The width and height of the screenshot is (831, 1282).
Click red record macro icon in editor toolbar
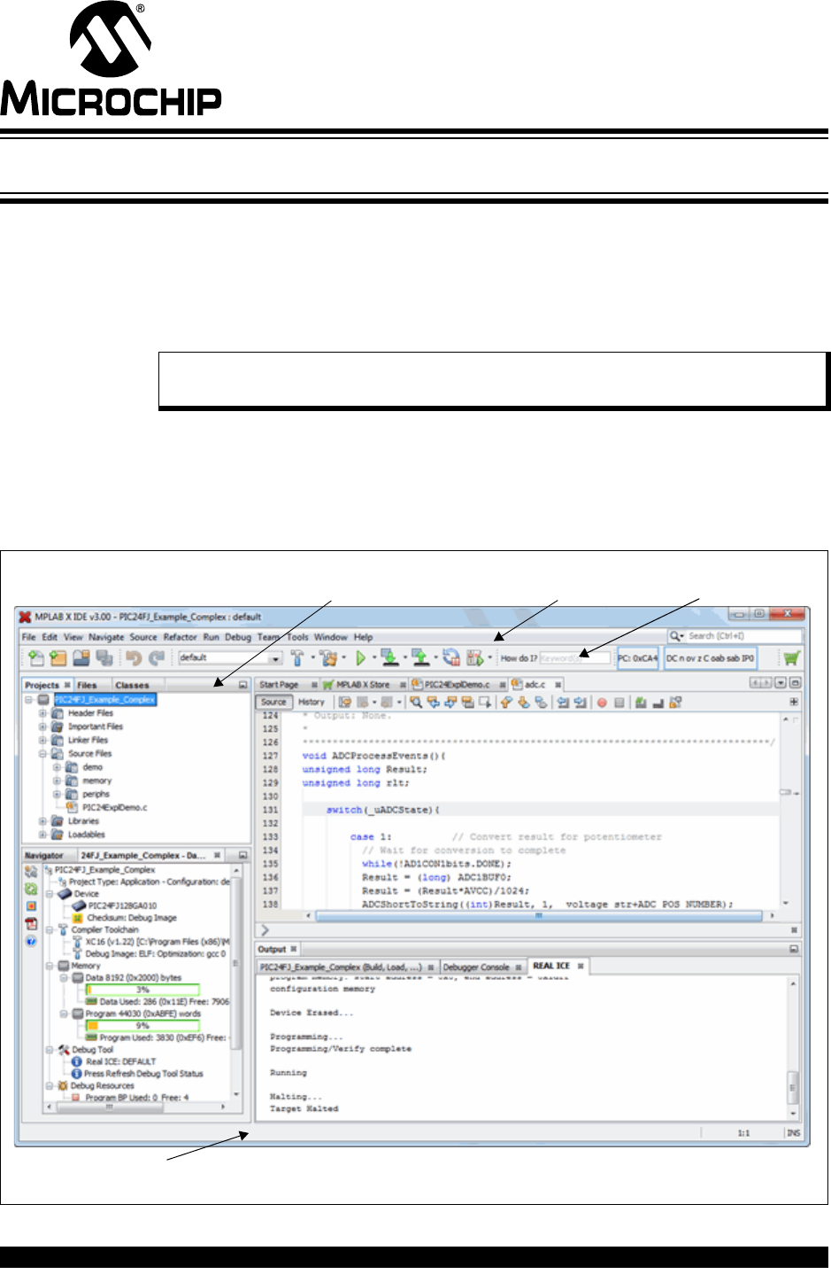(602, 703)
